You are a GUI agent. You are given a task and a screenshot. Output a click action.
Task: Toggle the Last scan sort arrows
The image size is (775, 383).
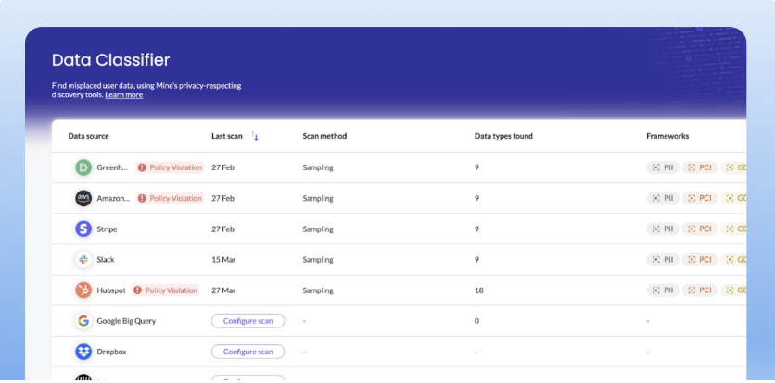pos(255,136)
